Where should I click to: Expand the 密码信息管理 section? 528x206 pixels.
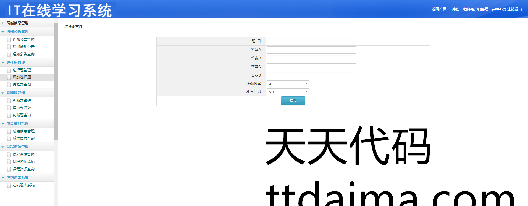17,23
